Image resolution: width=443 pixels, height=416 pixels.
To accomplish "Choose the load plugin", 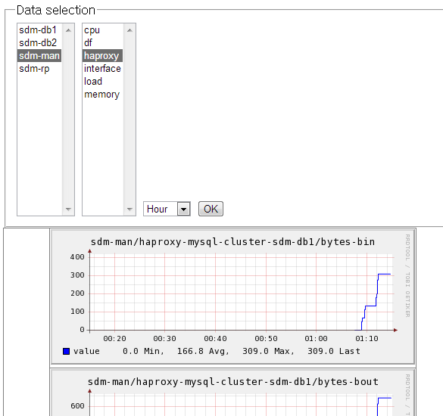I will tap(102, 82).
